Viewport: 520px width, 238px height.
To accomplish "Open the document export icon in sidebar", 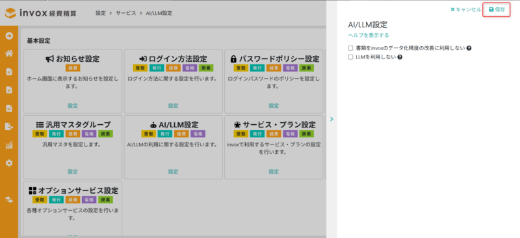I will pyautogui.click(x=9, y=126).
